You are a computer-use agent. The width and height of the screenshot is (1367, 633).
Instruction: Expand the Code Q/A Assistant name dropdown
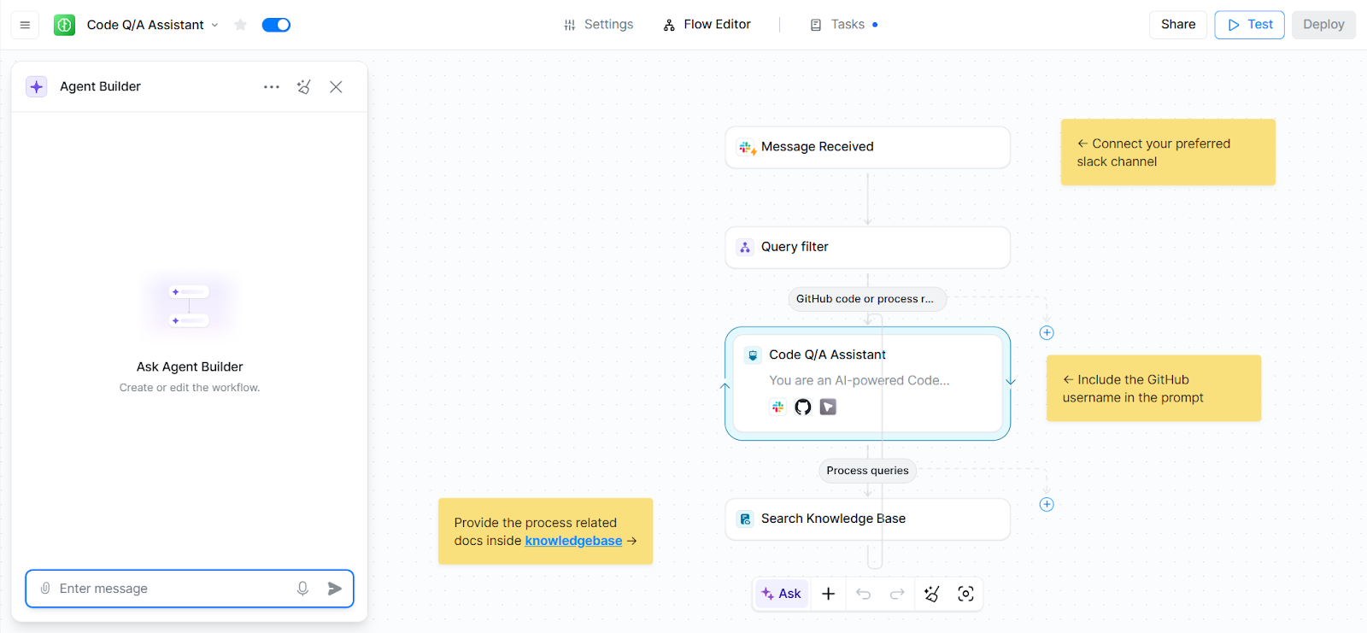[214, 25]
